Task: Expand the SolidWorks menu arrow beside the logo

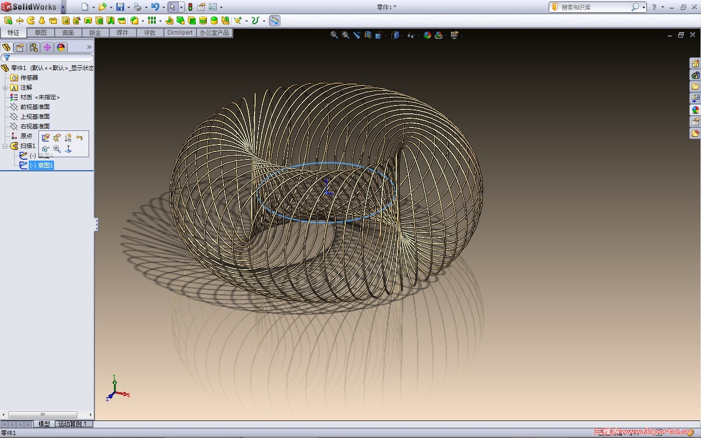Action: click(x=63, y=7)
